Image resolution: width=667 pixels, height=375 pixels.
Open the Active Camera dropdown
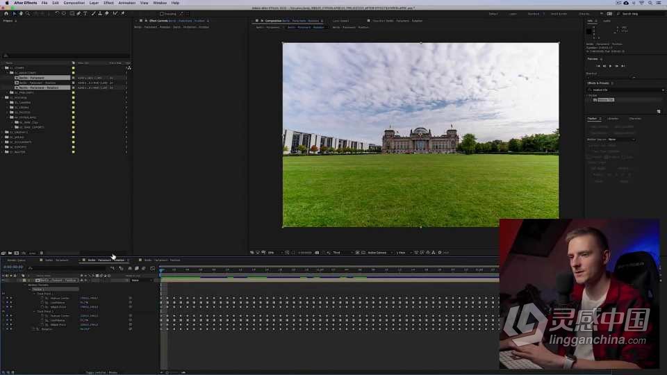pos(379,253)
